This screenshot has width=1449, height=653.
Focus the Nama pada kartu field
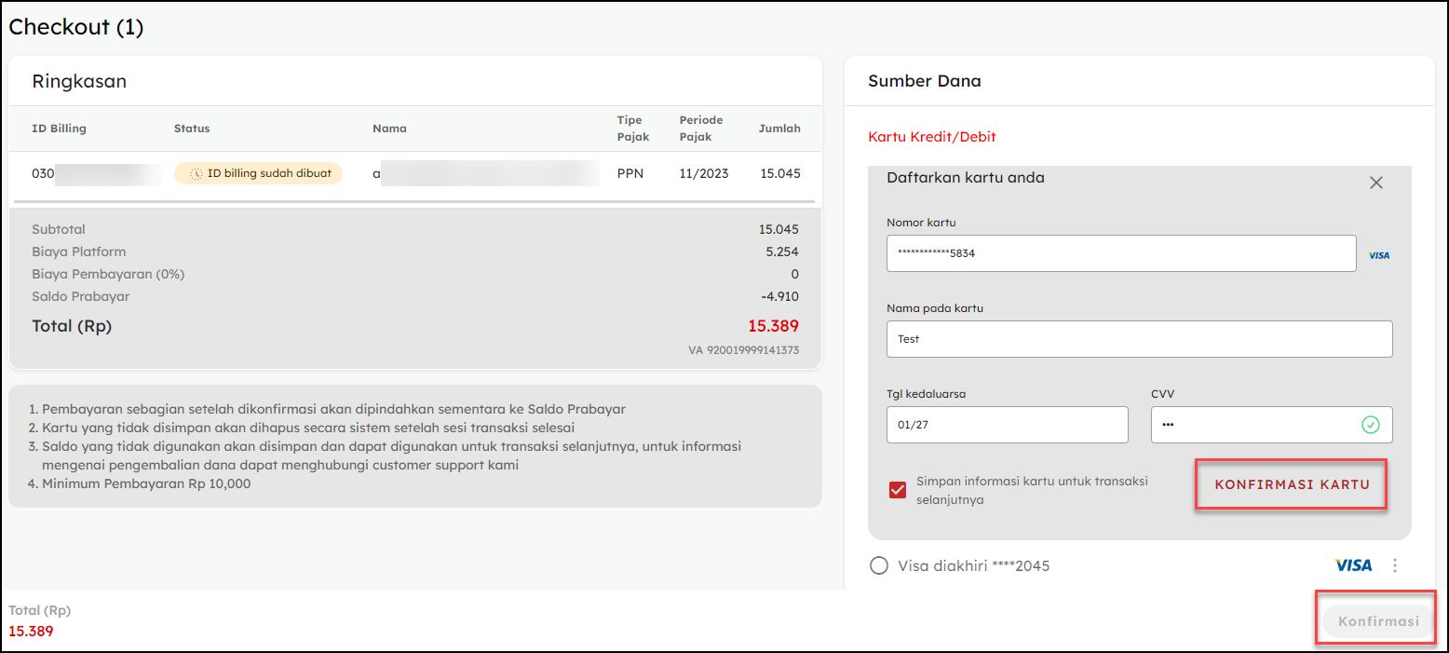pos(1138,339)
